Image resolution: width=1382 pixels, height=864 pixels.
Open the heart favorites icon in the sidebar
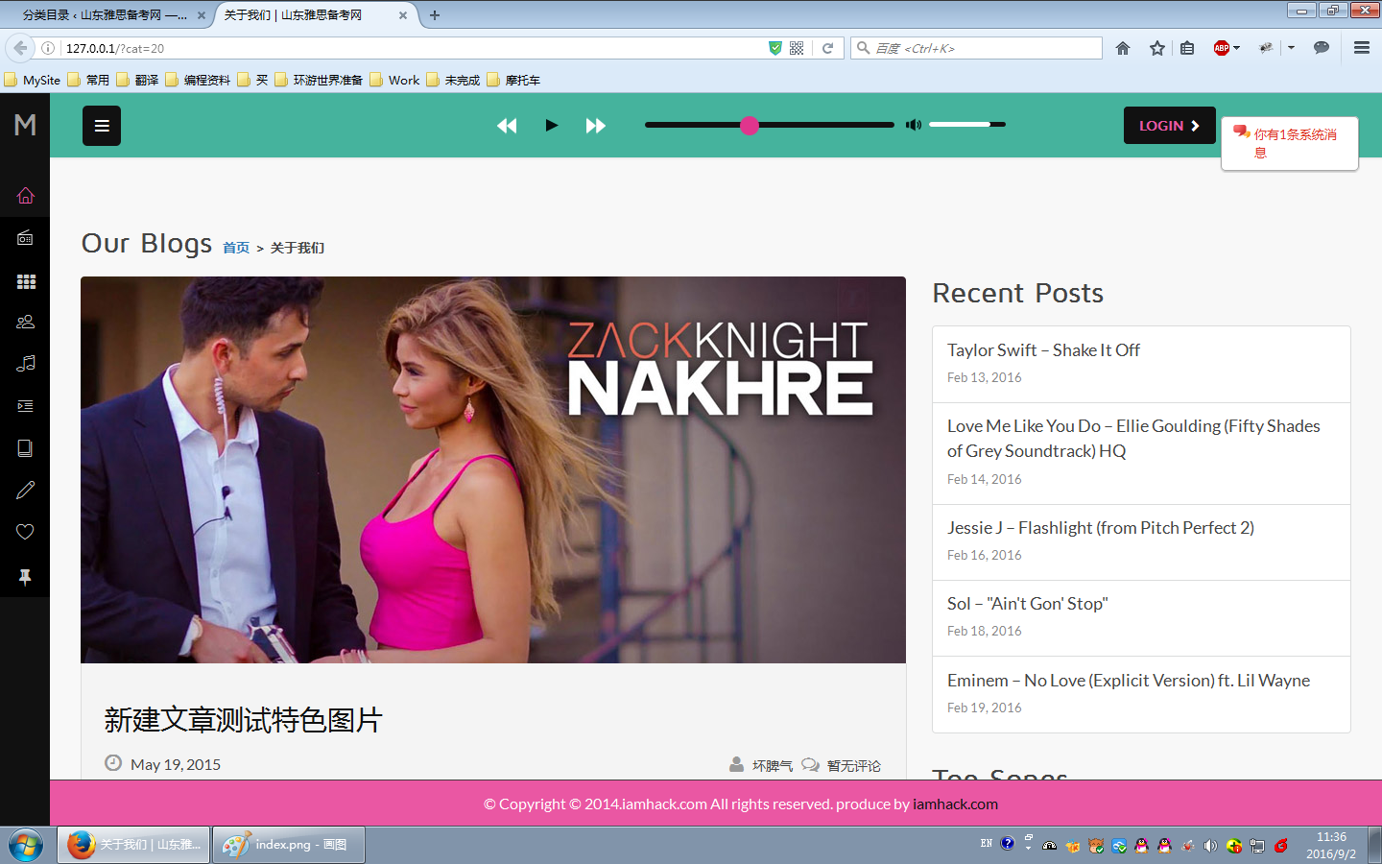point(25,532)
